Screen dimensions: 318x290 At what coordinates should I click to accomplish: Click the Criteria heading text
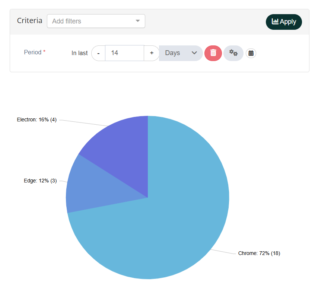[x=30, y=21]
